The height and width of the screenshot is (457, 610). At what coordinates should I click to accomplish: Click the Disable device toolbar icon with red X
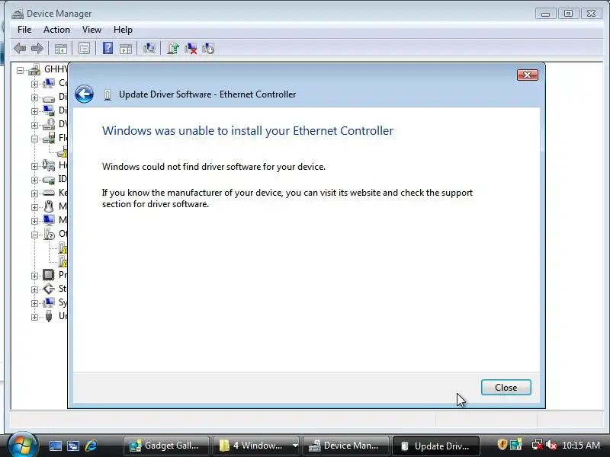tap(191, 48)
